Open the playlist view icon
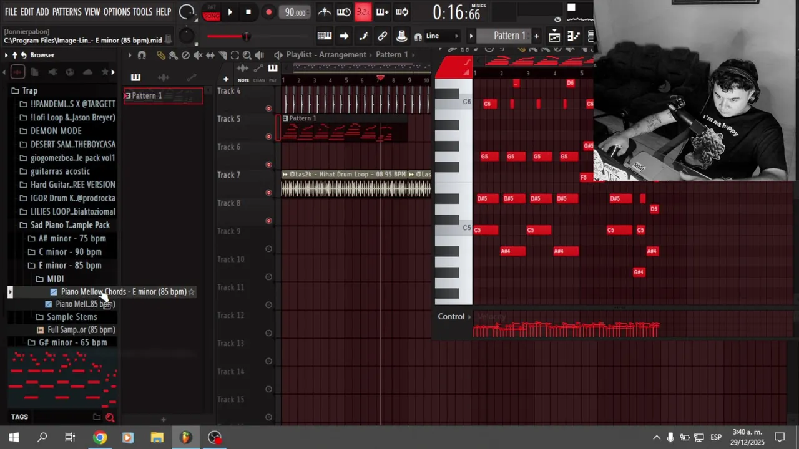Image resolution: width=799 pixels, height=449 pixels. pyautogui.click(x=554, y=36)
